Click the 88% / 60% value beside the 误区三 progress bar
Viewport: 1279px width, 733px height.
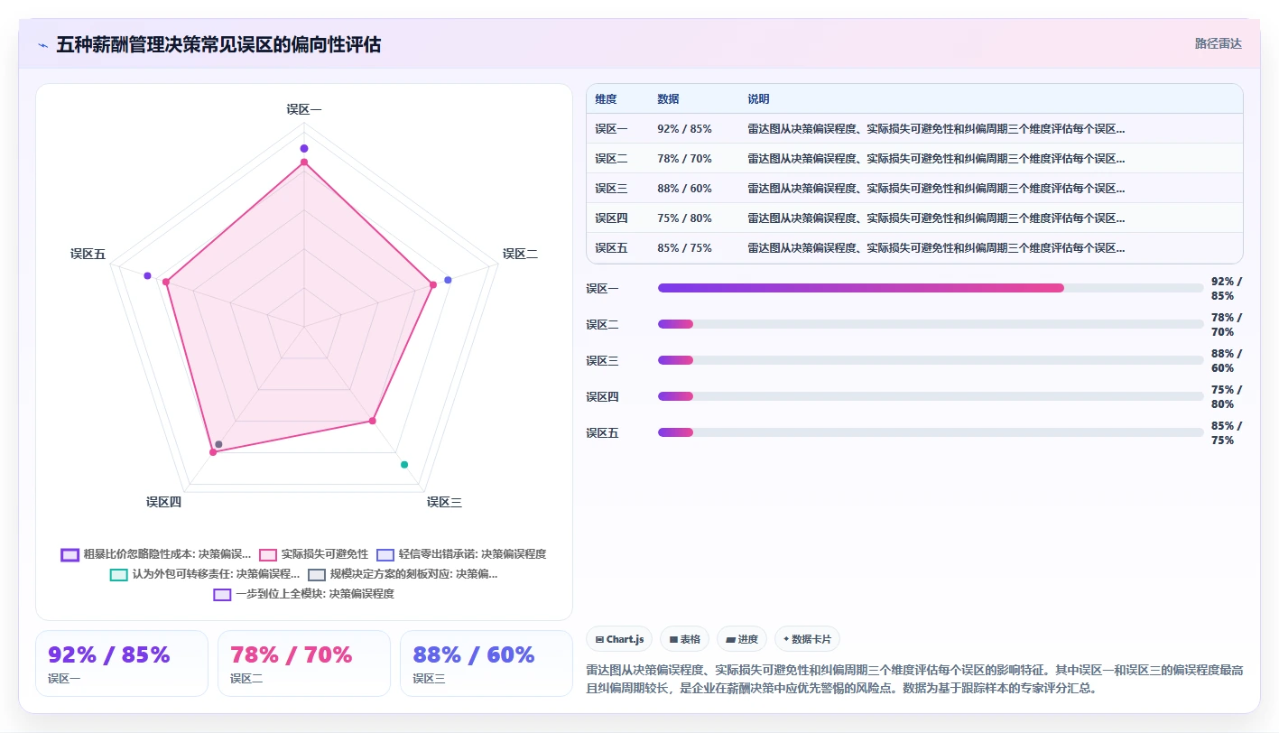1227,360
